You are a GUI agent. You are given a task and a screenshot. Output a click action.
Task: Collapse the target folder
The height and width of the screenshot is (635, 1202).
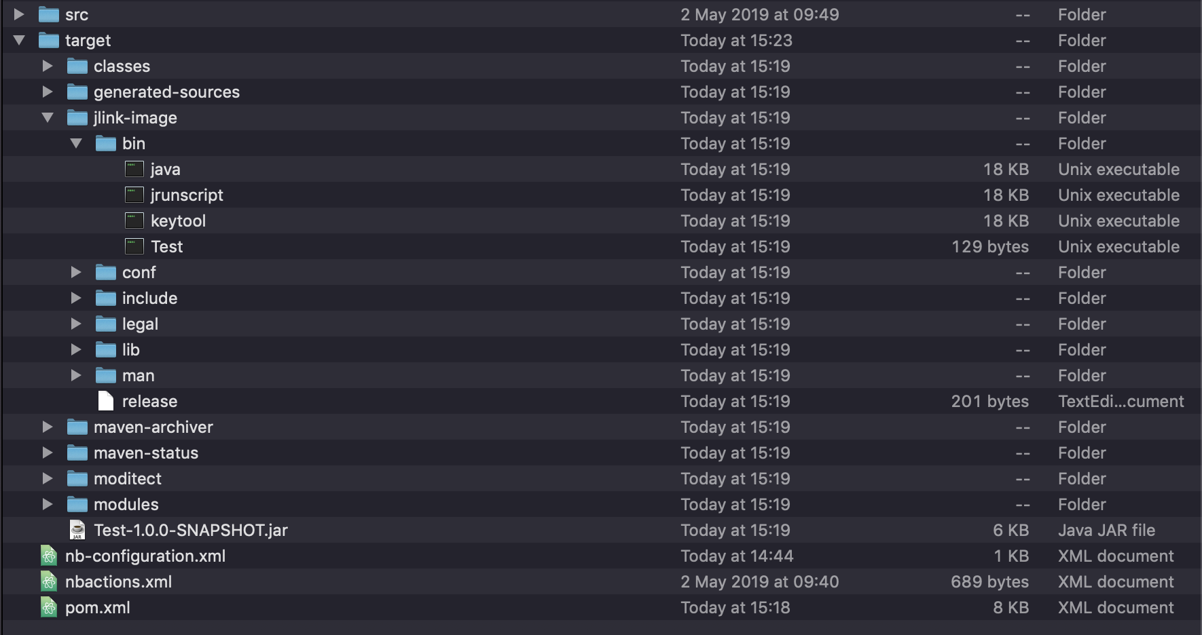click(x=19, y=41)
